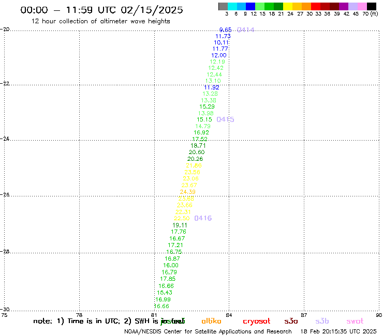This screenshot has width=383, height=336.
Task: Click the 00:00 – 11:59 UTC date title
Action: (x=101, y=10)
